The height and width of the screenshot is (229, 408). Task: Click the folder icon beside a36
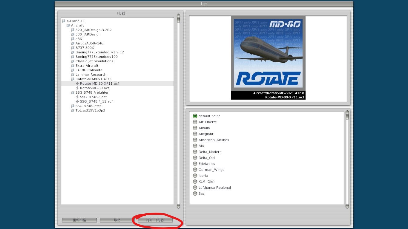coord(73,39)
